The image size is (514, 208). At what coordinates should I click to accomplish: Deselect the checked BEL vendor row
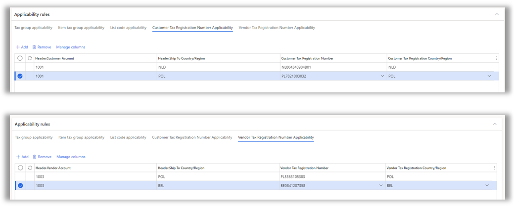(20, 186)
